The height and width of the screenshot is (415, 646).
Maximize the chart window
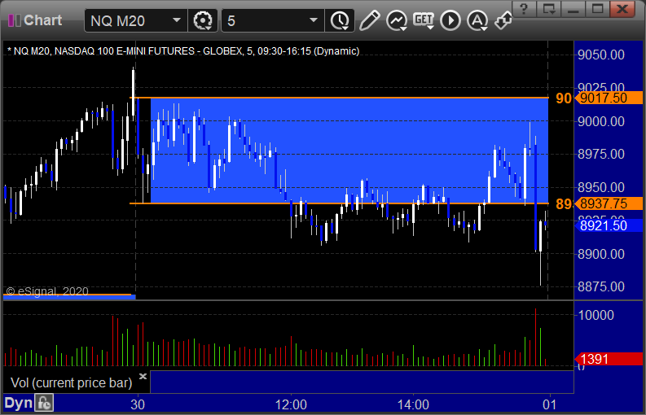pyautogui.click(x=598, y=9)
